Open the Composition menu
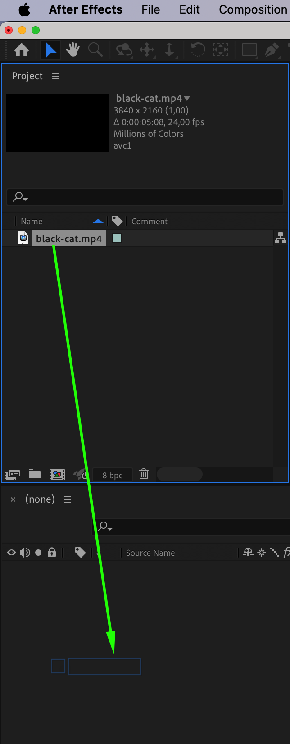The image size is (290, 744). click(253, 9)
